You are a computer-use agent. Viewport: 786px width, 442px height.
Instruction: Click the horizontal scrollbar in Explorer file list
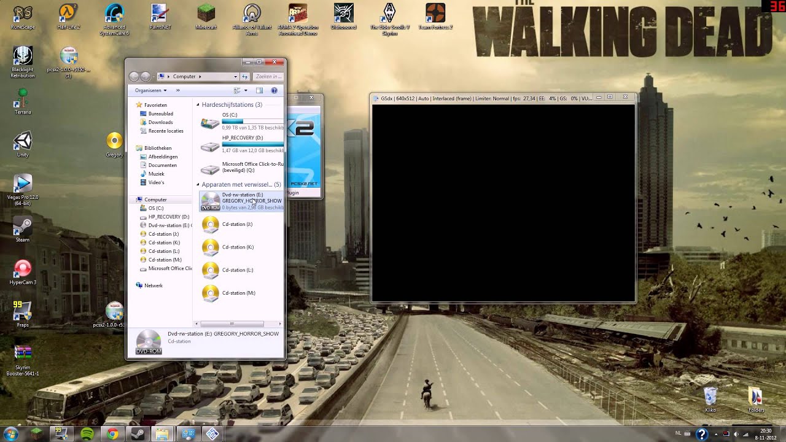(232, 324)
